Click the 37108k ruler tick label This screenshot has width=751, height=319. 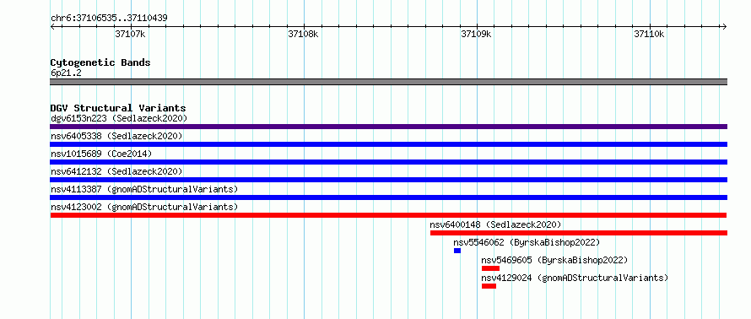[x=303, y=34]
